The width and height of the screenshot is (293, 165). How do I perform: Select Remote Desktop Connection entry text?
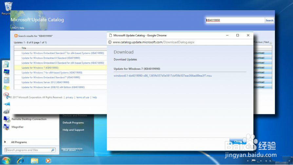pyautogui.click(x=29, y=119)
